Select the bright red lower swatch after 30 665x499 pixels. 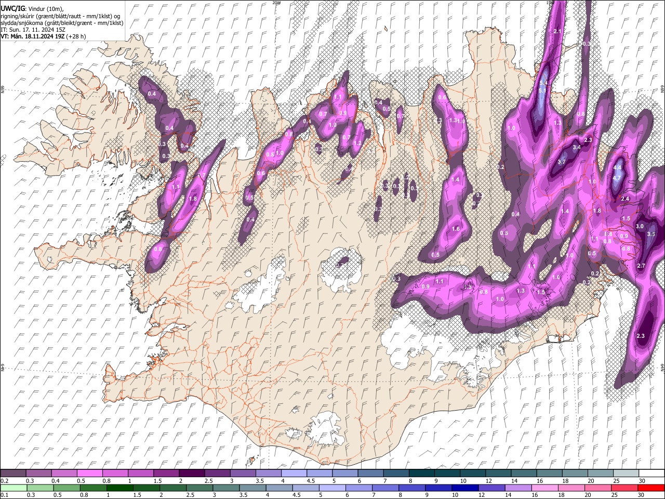(x=651, y=488)
